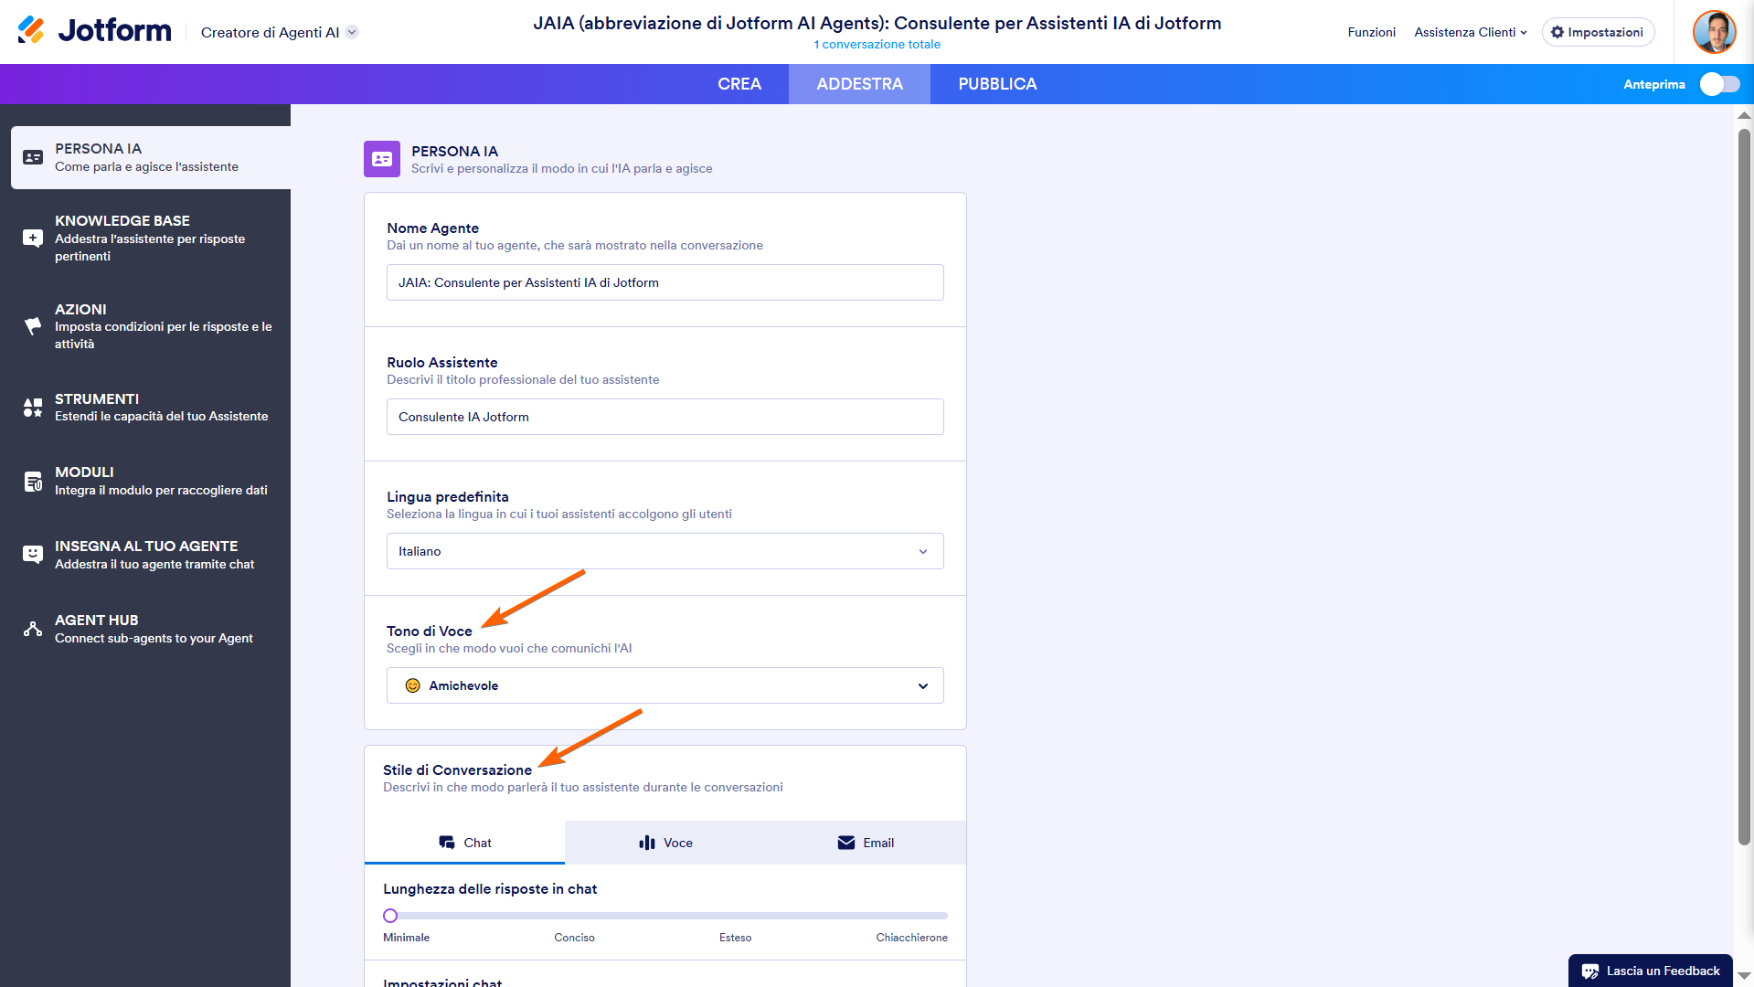1754x987 pixels.
Task: Select the Azioni sidebar icon
Action: click(x=32, y=325)
